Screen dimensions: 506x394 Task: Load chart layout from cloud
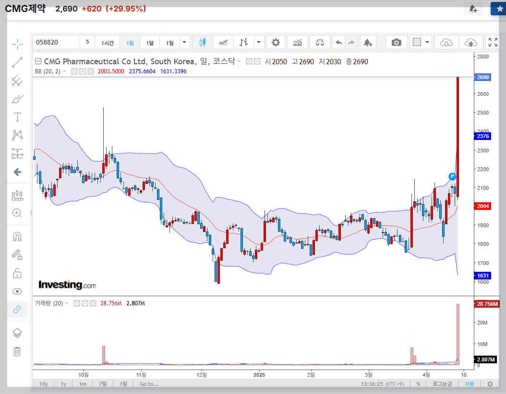pos(446,43)
